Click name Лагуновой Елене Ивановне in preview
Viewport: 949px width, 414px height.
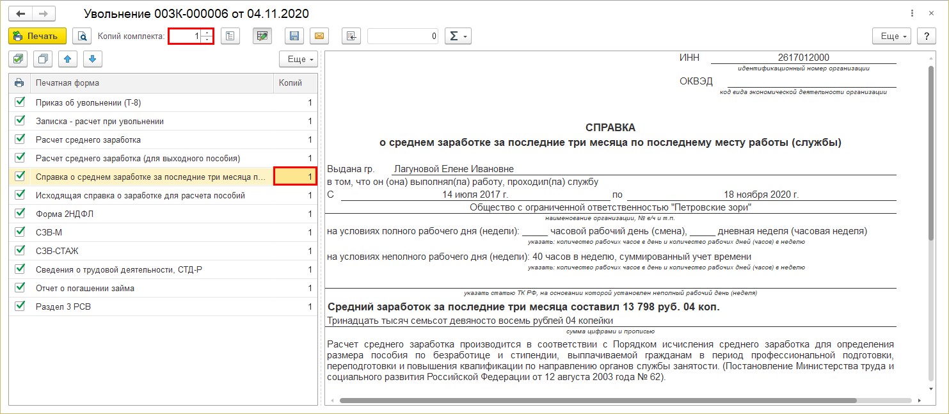pos(454,169)
